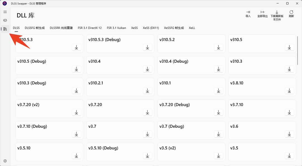The height and width of the screenshot is (166, 302).
Task: Open the hamburger navigation menu
Action: [5, 12]
